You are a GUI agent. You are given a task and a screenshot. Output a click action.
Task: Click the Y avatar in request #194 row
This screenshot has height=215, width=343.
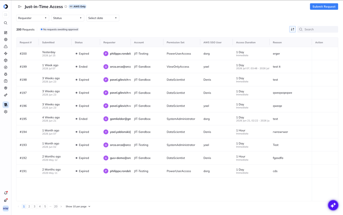106,132
